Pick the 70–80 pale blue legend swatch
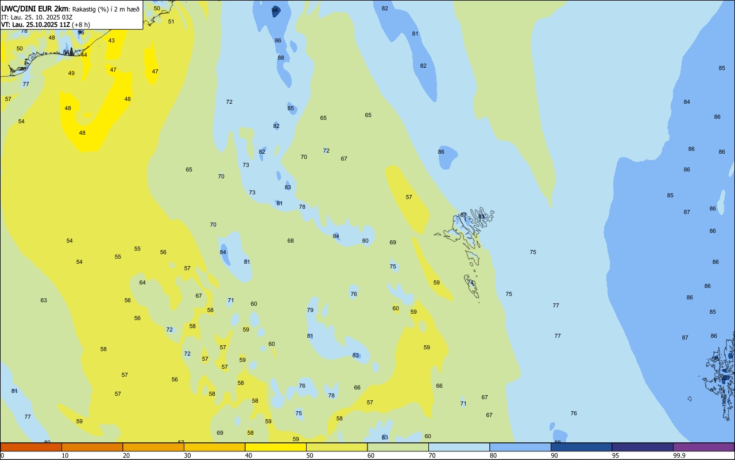735x460 pixels. (459, 447)
